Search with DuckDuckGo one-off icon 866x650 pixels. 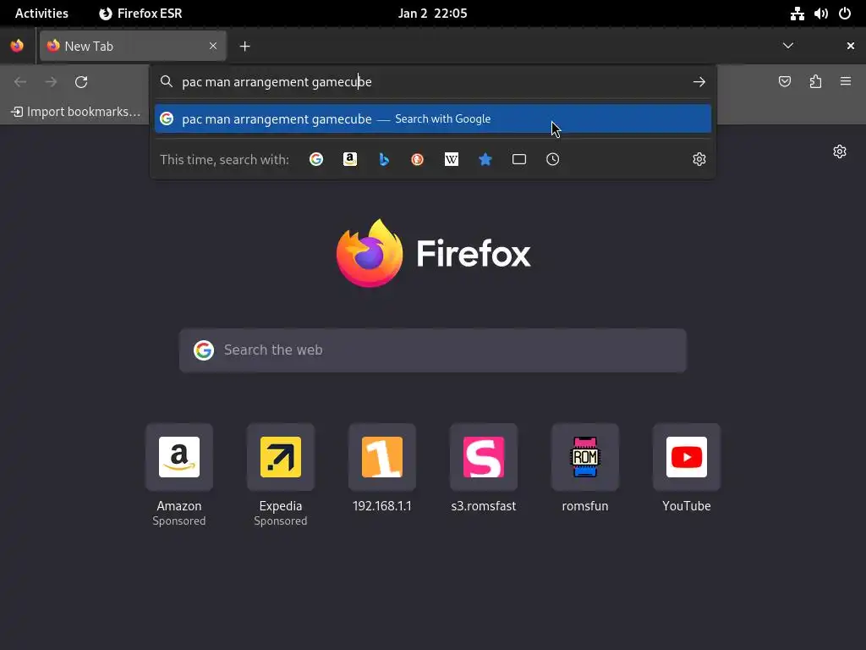click(418, 159)
